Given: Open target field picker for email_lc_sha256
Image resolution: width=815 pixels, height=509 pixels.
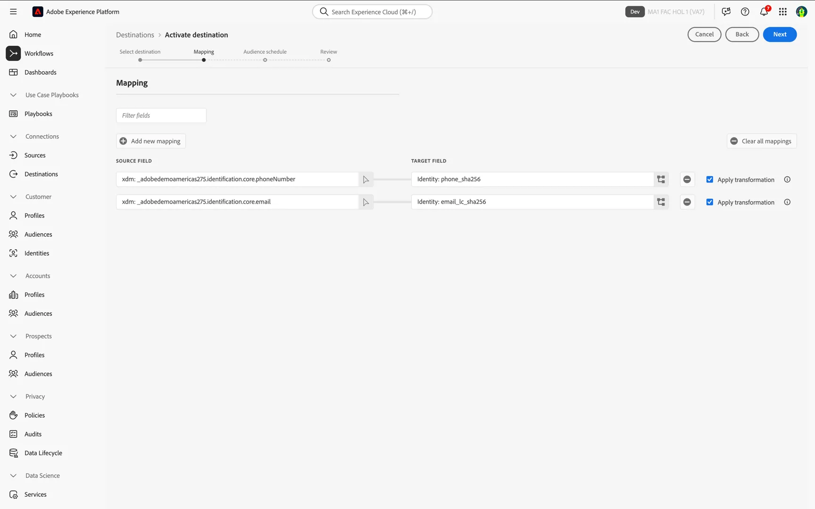Looking at the screenshot, I should (661, 202).
